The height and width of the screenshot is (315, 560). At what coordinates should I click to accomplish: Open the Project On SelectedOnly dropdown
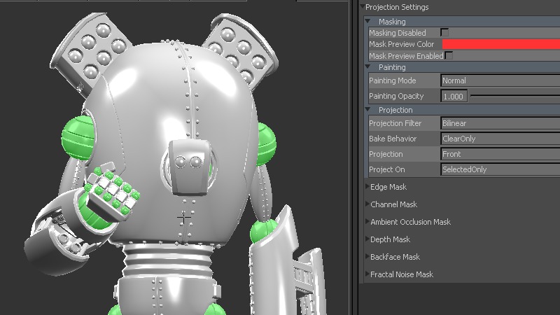tap(500, 169)
